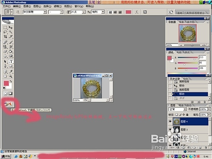The width and height of the screenshot is (212, 159).
Task: Click the Windows 开始 Start button
Action: click(x=6, y=156)
